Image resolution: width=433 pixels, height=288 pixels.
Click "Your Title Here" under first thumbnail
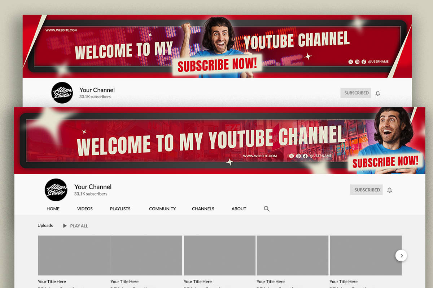click(x=52, y=282)
